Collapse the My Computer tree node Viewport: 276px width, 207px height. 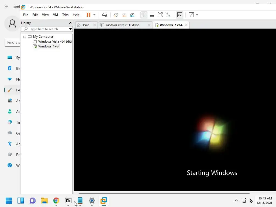click(25, 37)
